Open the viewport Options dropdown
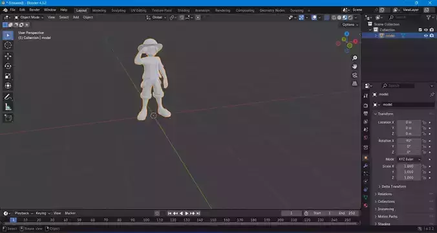 click(350, 25)
